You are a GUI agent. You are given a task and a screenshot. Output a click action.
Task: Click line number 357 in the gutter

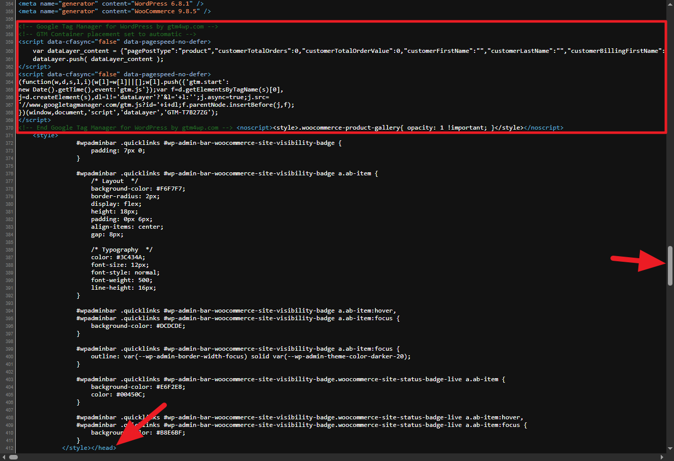click(9, 26)
